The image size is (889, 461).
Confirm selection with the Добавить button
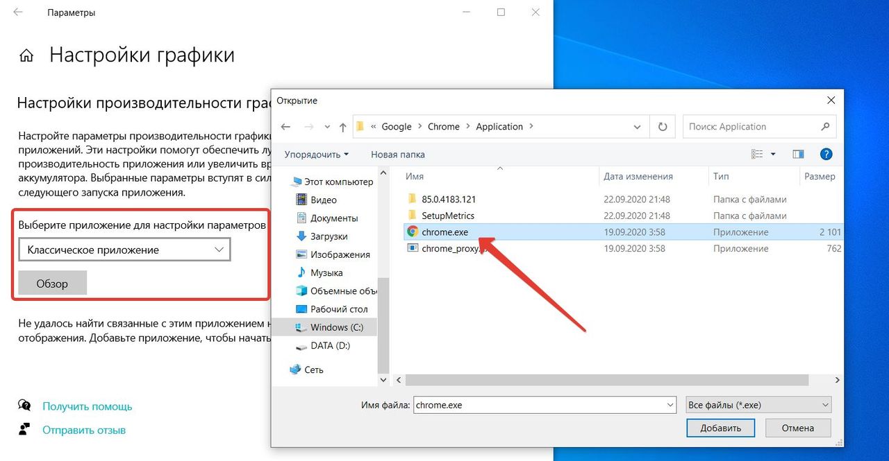[720, 428]
